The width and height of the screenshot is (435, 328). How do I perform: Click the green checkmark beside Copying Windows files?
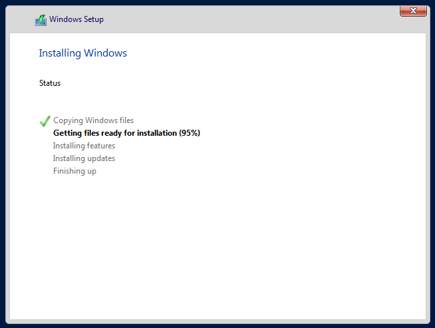point(45,121)
